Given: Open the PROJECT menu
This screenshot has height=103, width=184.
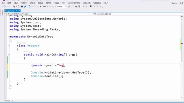Looking at the screenshot, I should tap(24, 3).
